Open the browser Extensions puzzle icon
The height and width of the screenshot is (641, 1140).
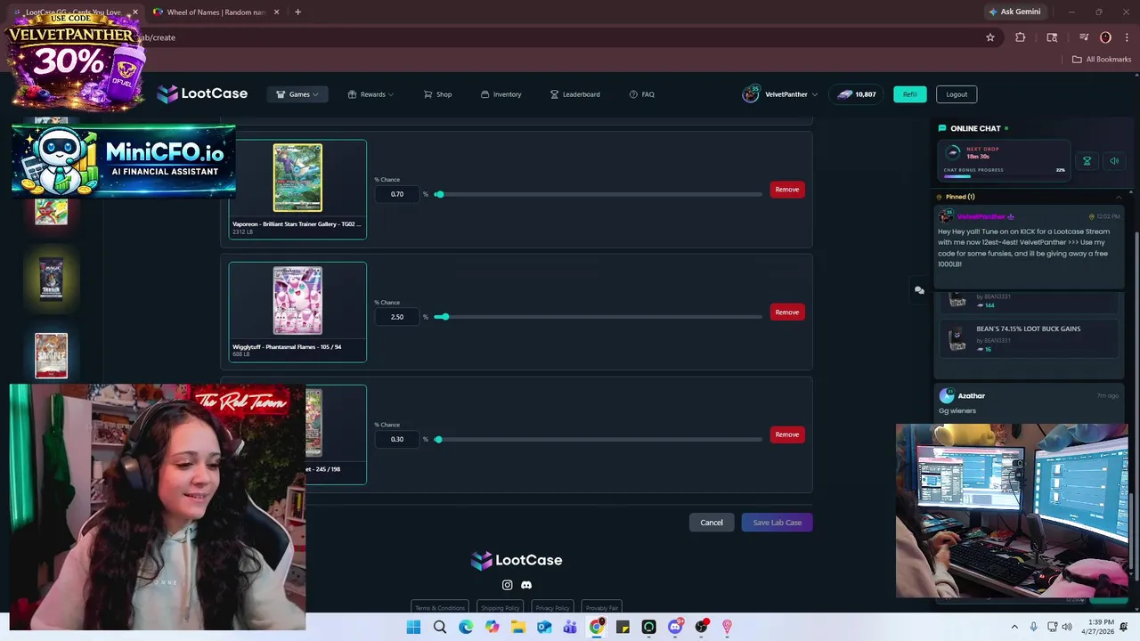(1020, 37)
